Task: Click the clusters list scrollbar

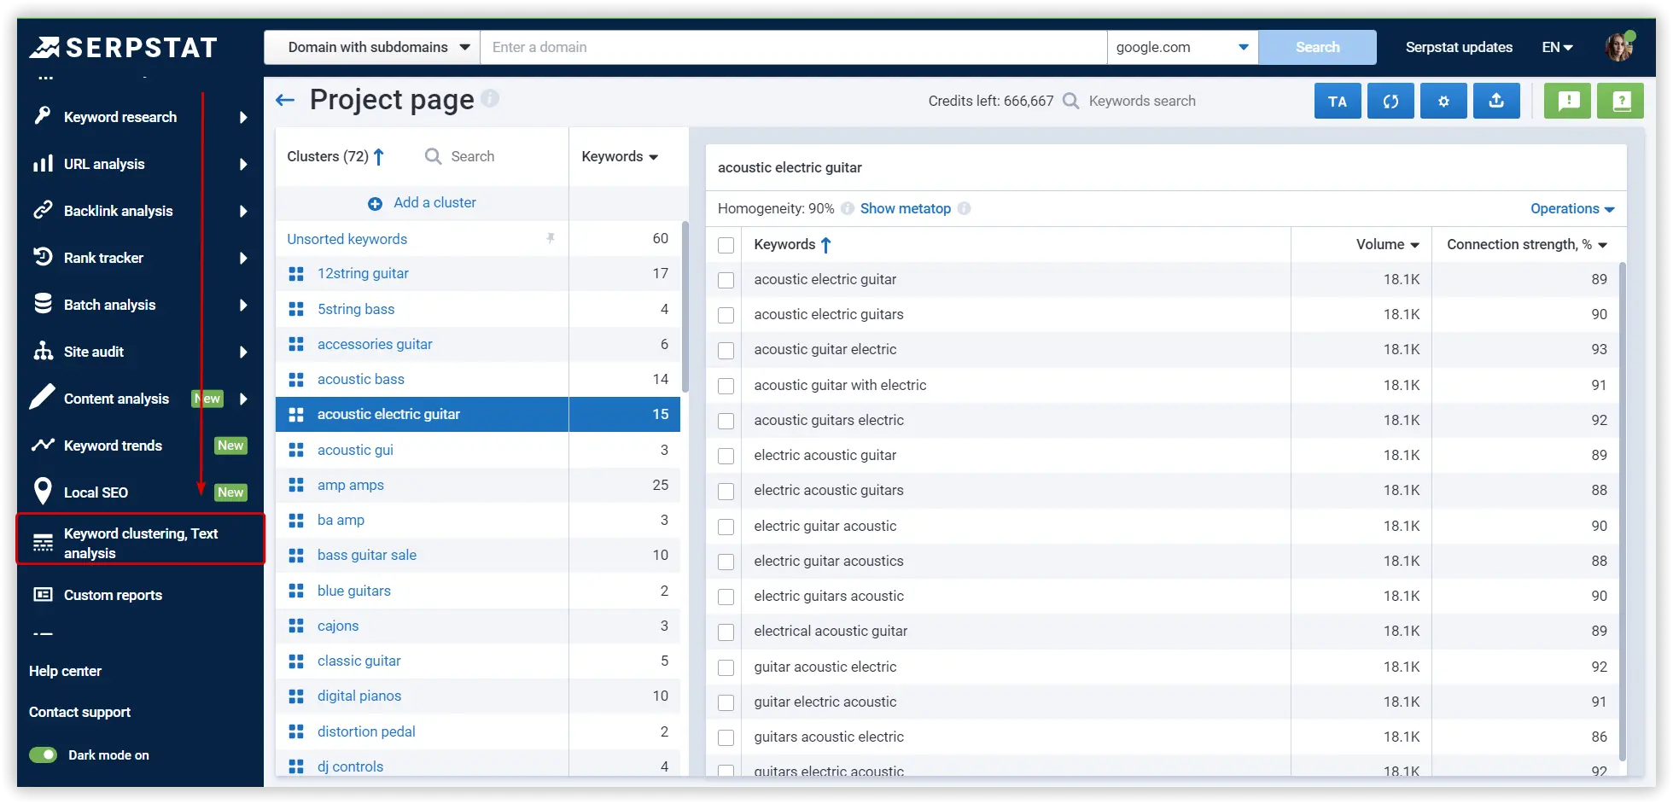Action: tap(685, 307)
